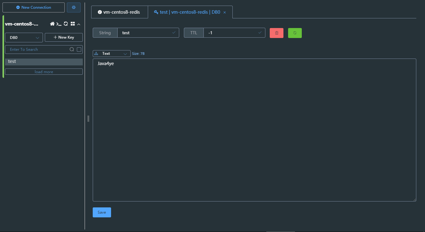Toggle exact search checkbox

[x=79, y=50]
